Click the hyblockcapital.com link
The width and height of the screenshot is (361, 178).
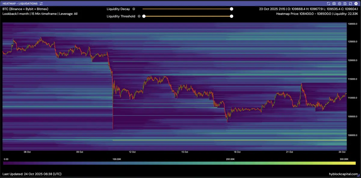pyautogui.click(x=344, y=174)
